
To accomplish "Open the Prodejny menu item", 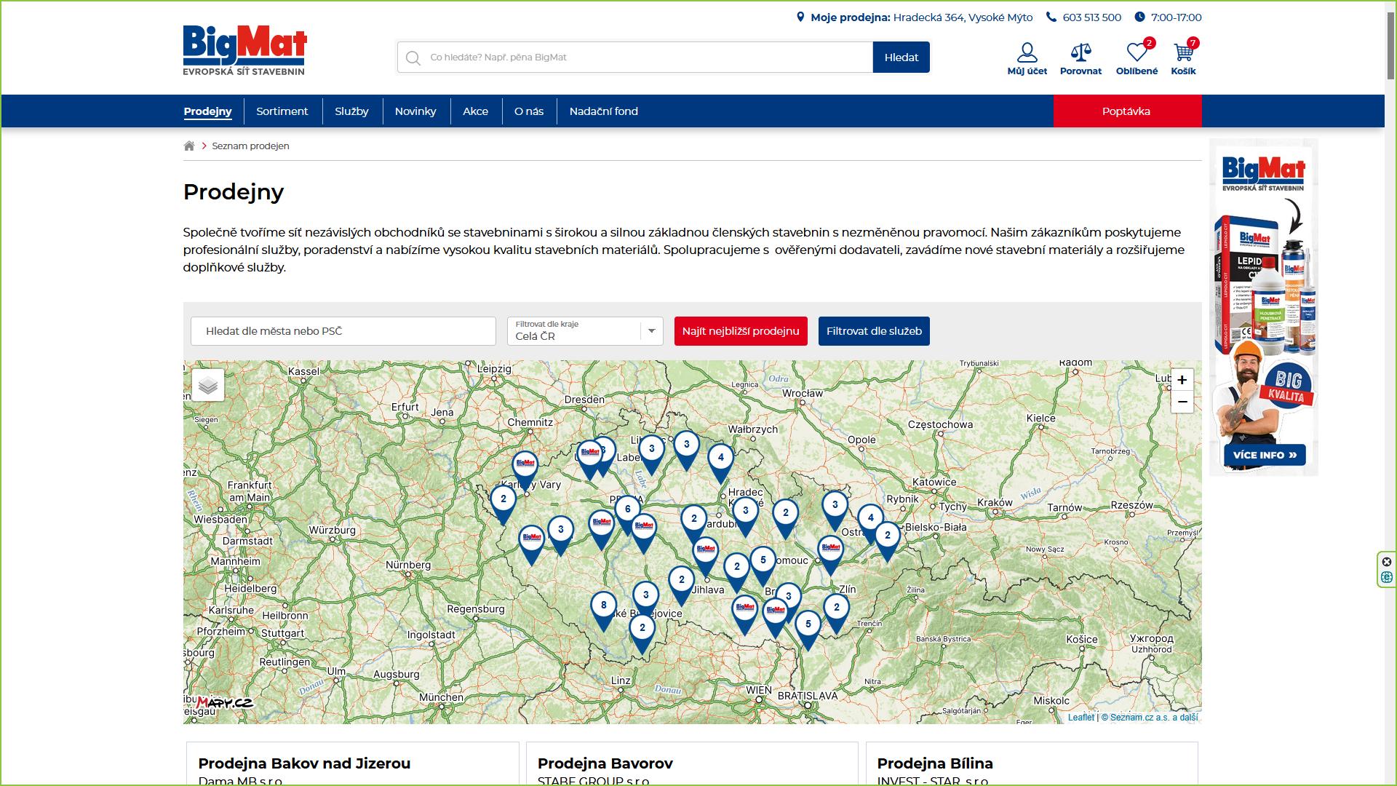I will [207, 111].
